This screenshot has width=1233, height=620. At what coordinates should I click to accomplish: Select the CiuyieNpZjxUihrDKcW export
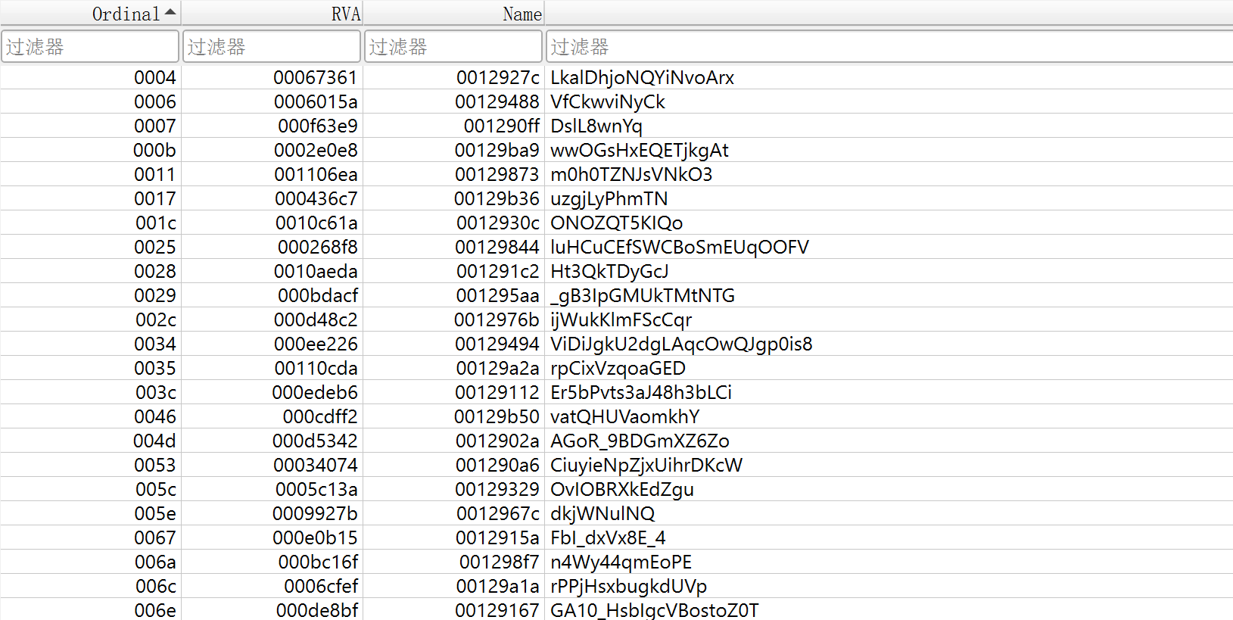point(646,465)
